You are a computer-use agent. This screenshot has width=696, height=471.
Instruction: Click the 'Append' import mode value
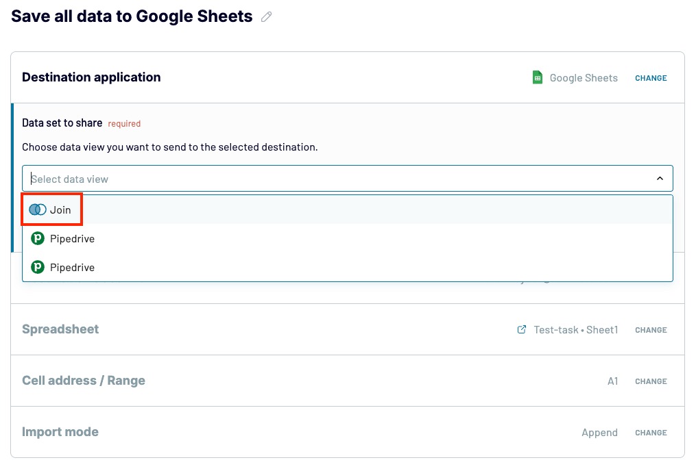click(x=600, y=433)
